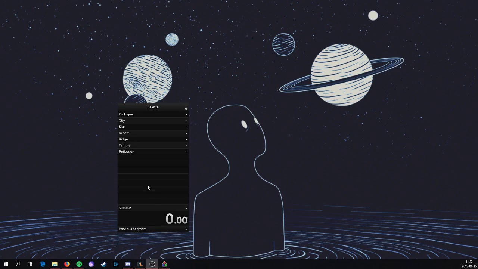Open the purple circular app on the taskbar

[x=91, y=264]
